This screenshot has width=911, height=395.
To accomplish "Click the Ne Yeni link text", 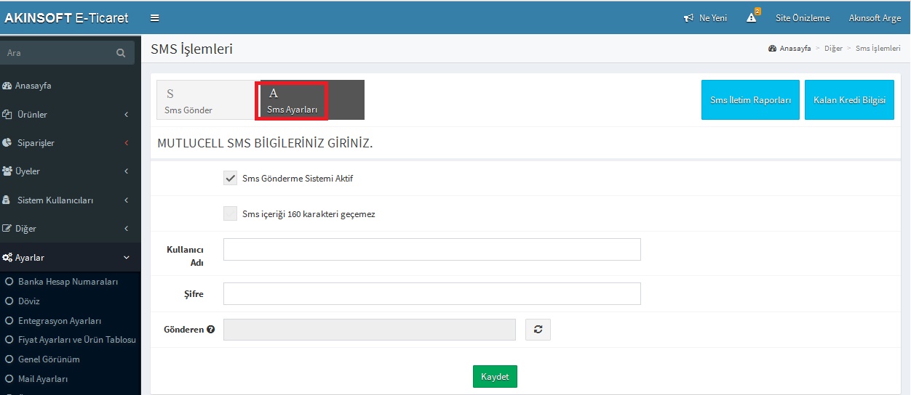I will (713, 18).
